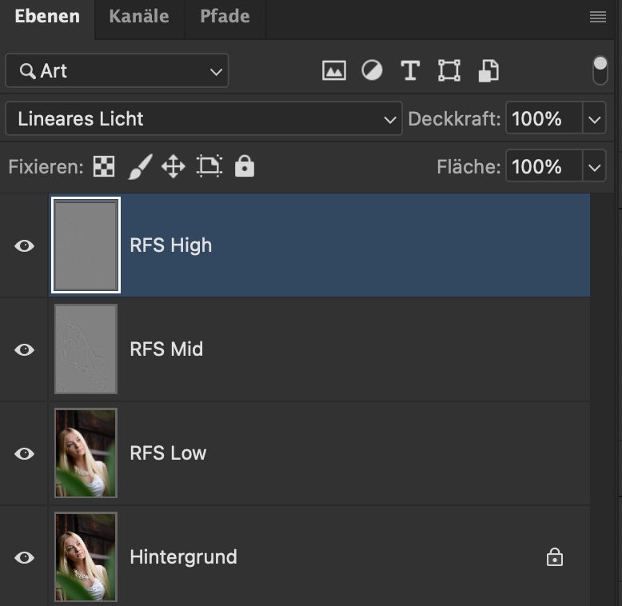Lock transparent pixels checkerboard icon

(104, 166)
